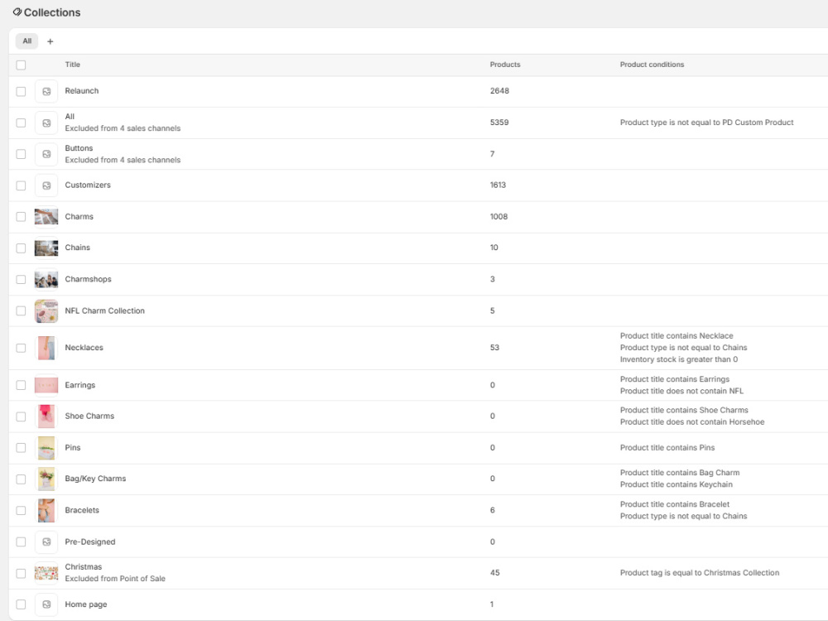Tick the checkbox next to Charms
Image resolution: width=828 pixels, height=621 pixels.
(22, 216)
